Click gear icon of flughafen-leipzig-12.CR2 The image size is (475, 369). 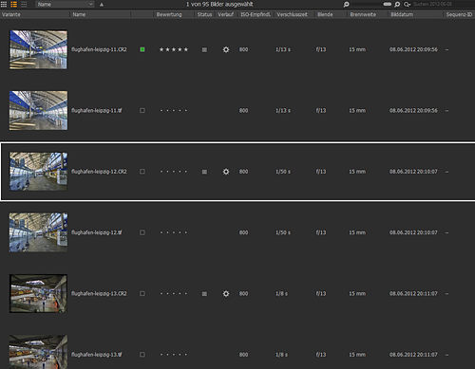pos(226,172)
